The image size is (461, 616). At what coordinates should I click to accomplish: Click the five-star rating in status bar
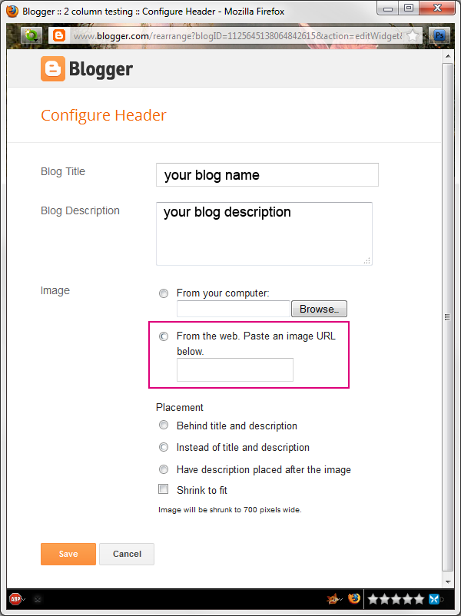(x=396, y=599)
